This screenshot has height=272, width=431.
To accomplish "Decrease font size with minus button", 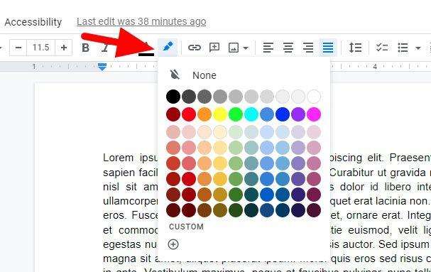I will tap(18, 48).
